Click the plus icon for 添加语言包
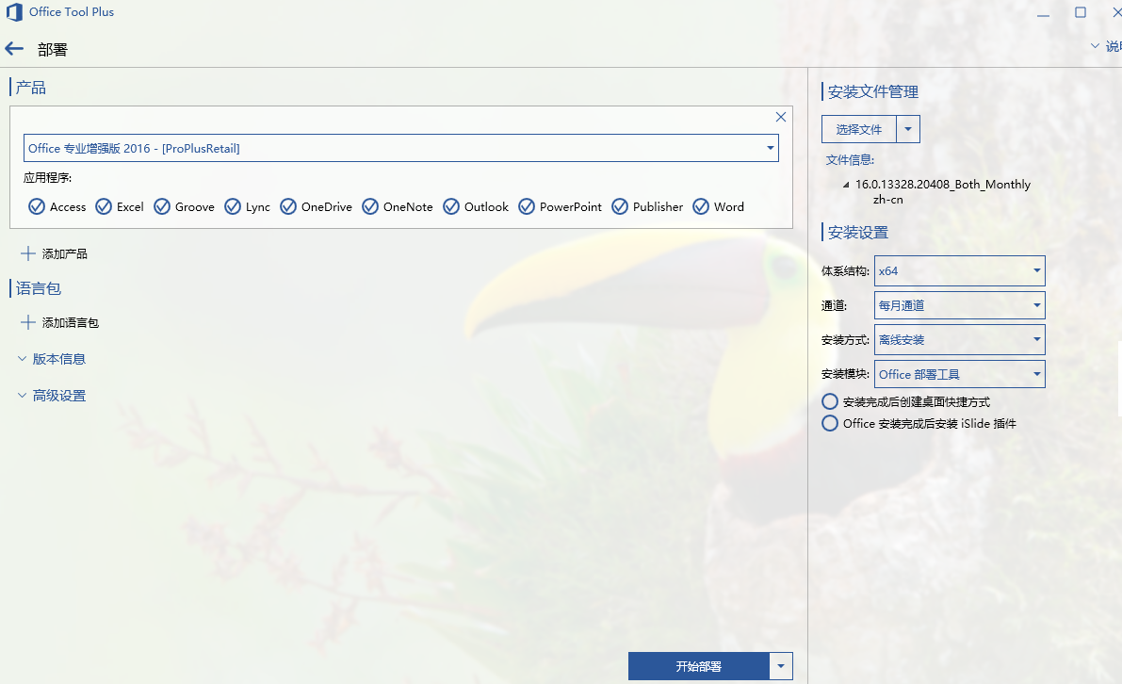 point(28,322)
